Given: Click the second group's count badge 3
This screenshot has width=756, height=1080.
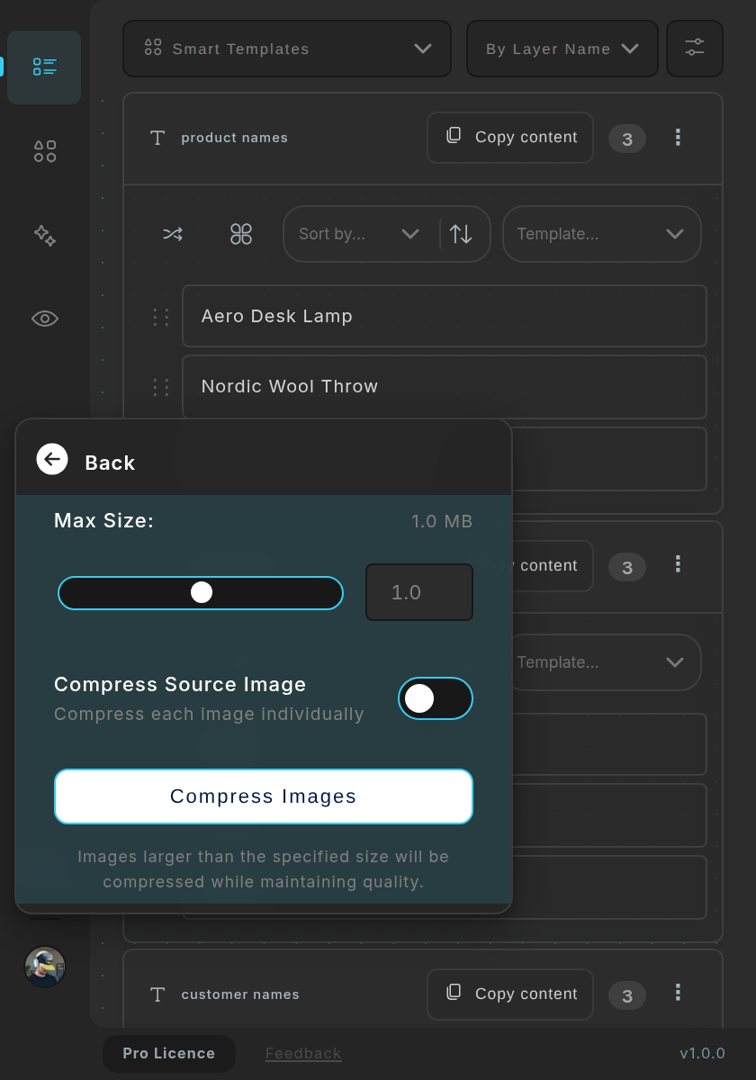Looking at the screenshot, I should click(627, 567).
